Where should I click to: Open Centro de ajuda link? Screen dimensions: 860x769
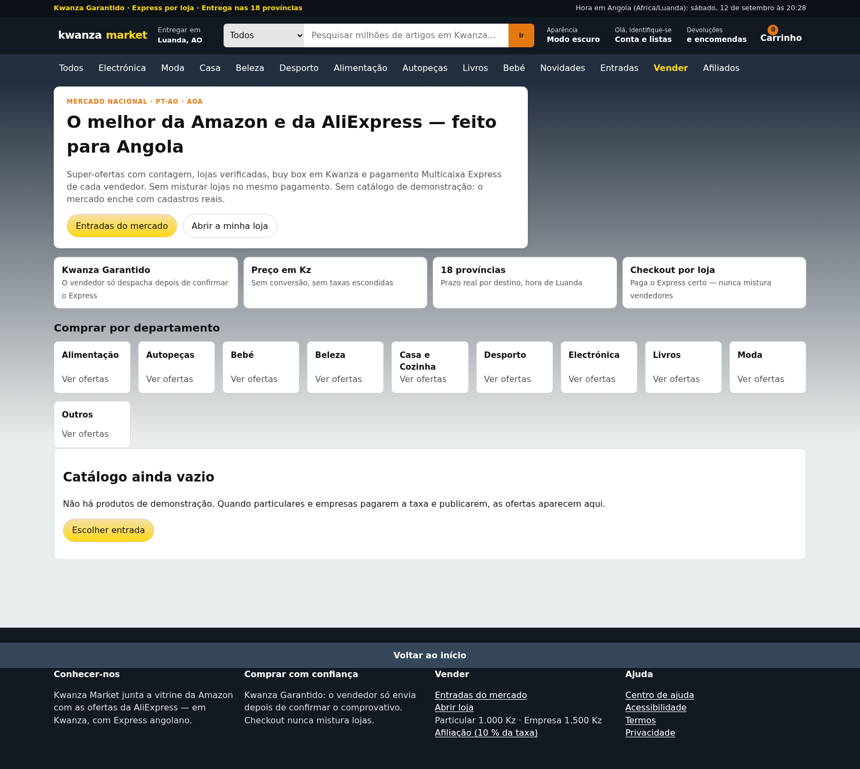pyautogui.click(x=660, y=695)
